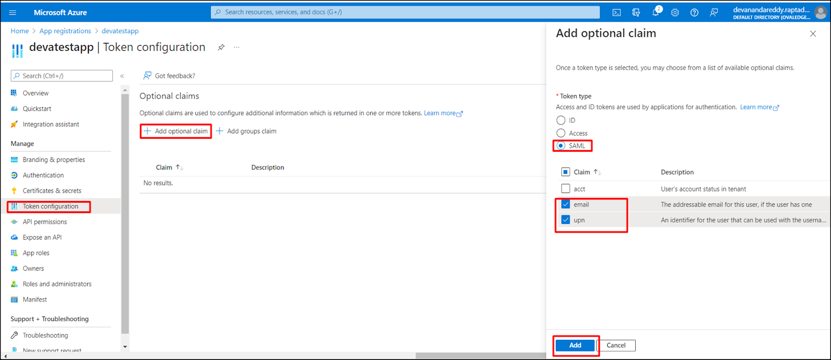Select the ID token type radio

coord(561,120)
